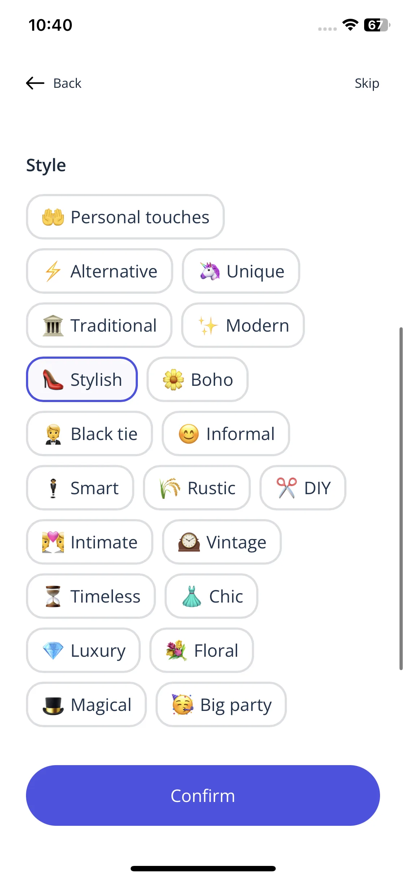Click the vertical scrollbar on right
Screen dimensions: 406x880
click(x=401, y=499)
